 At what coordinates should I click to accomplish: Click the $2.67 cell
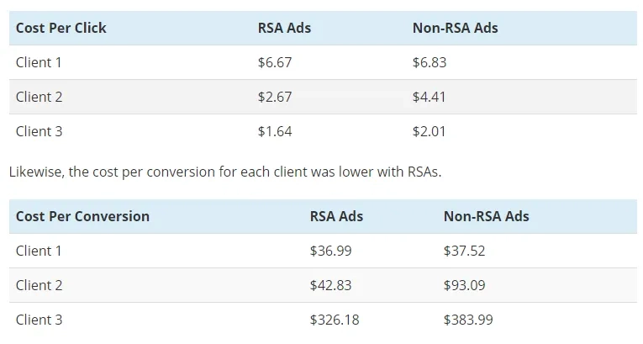point(275,97)
